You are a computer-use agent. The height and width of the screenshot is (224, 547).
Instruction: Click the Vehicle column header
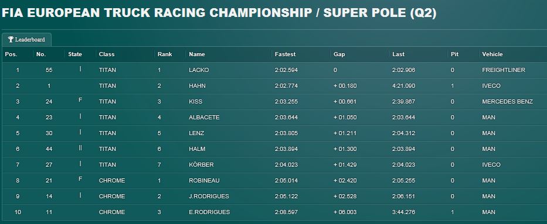(x=492, y=54)
